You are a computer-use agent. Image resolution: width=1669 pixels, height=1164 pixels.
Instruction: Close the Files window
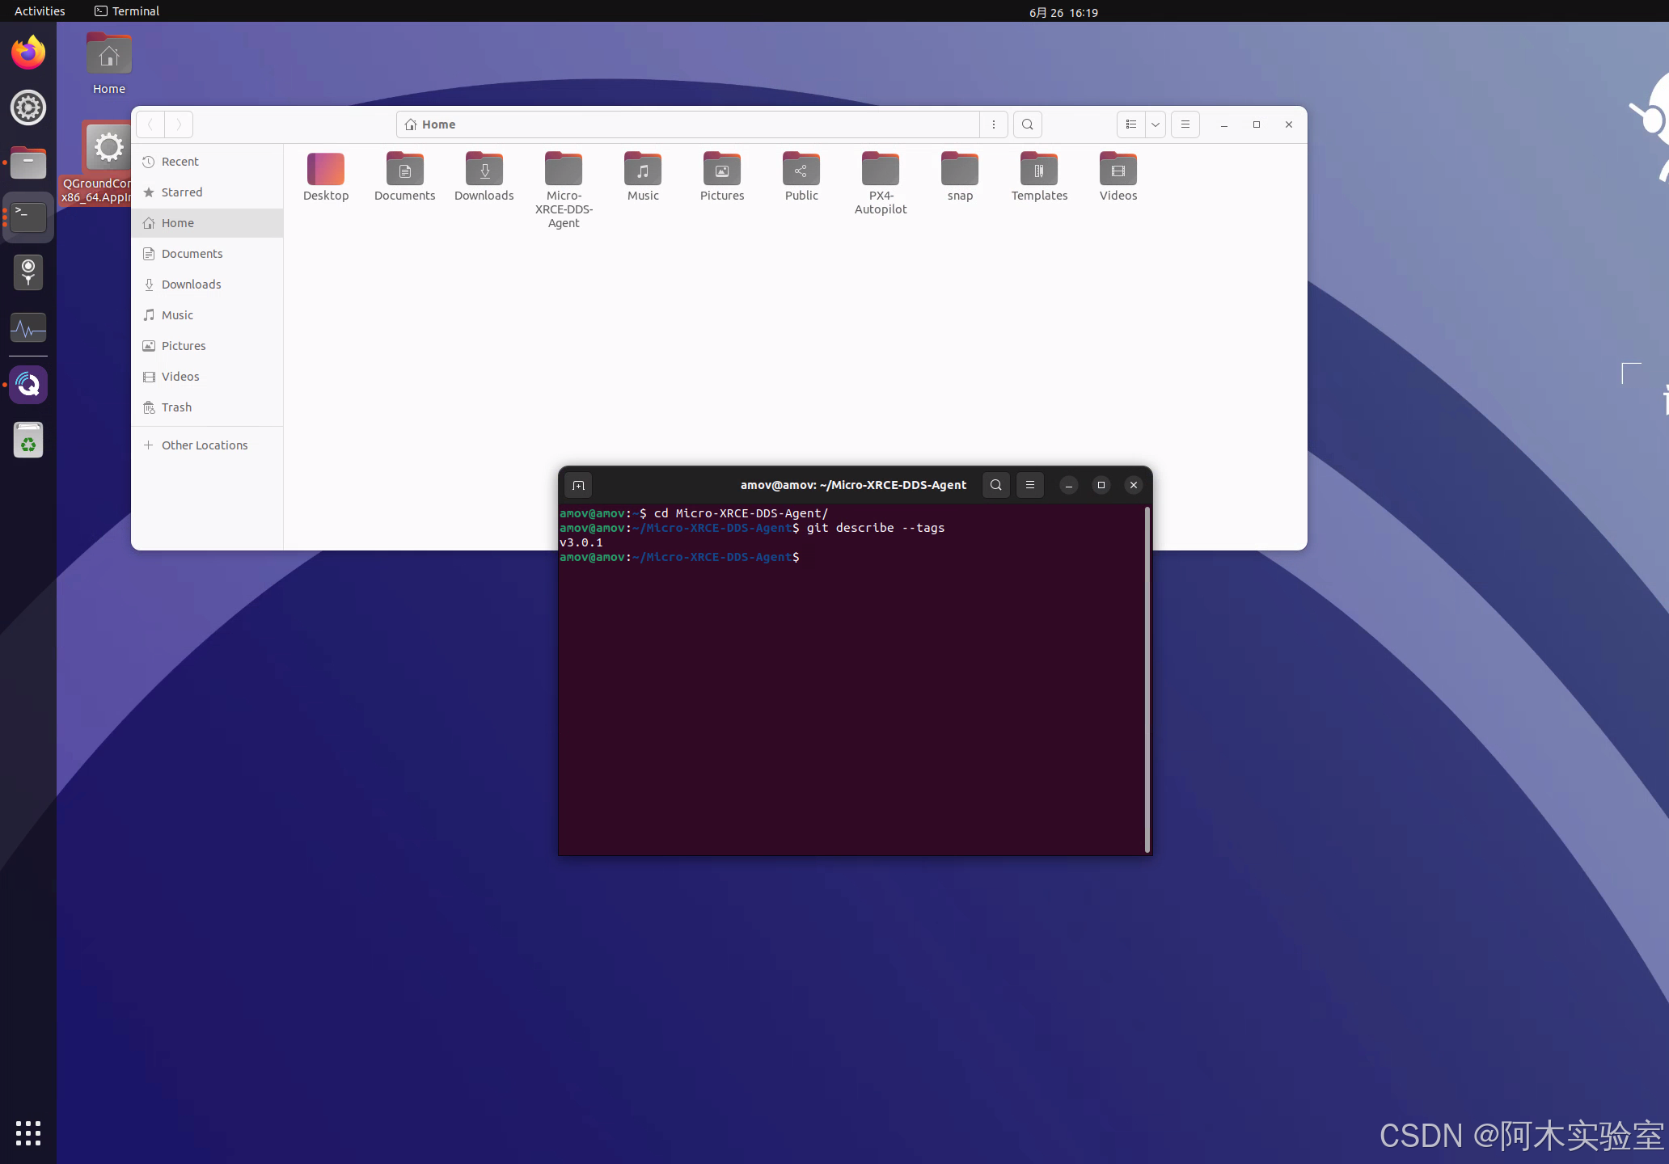1289,124
